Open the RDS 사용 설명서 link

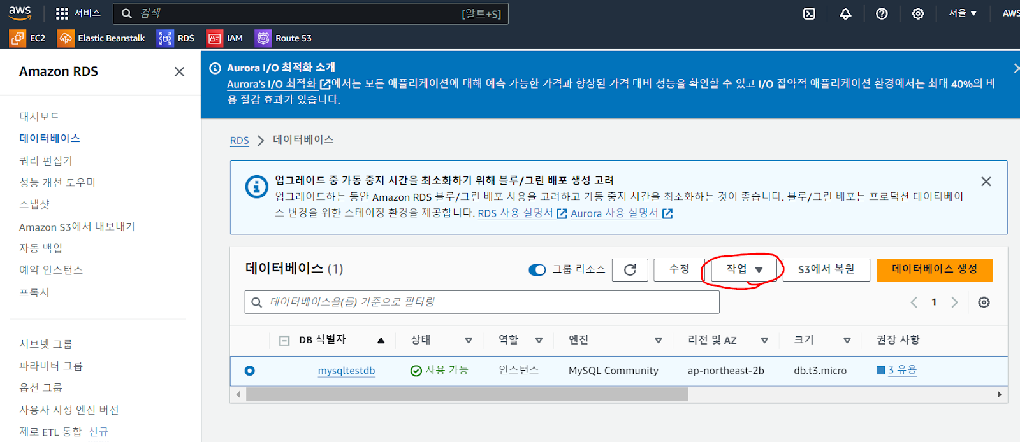516,213
